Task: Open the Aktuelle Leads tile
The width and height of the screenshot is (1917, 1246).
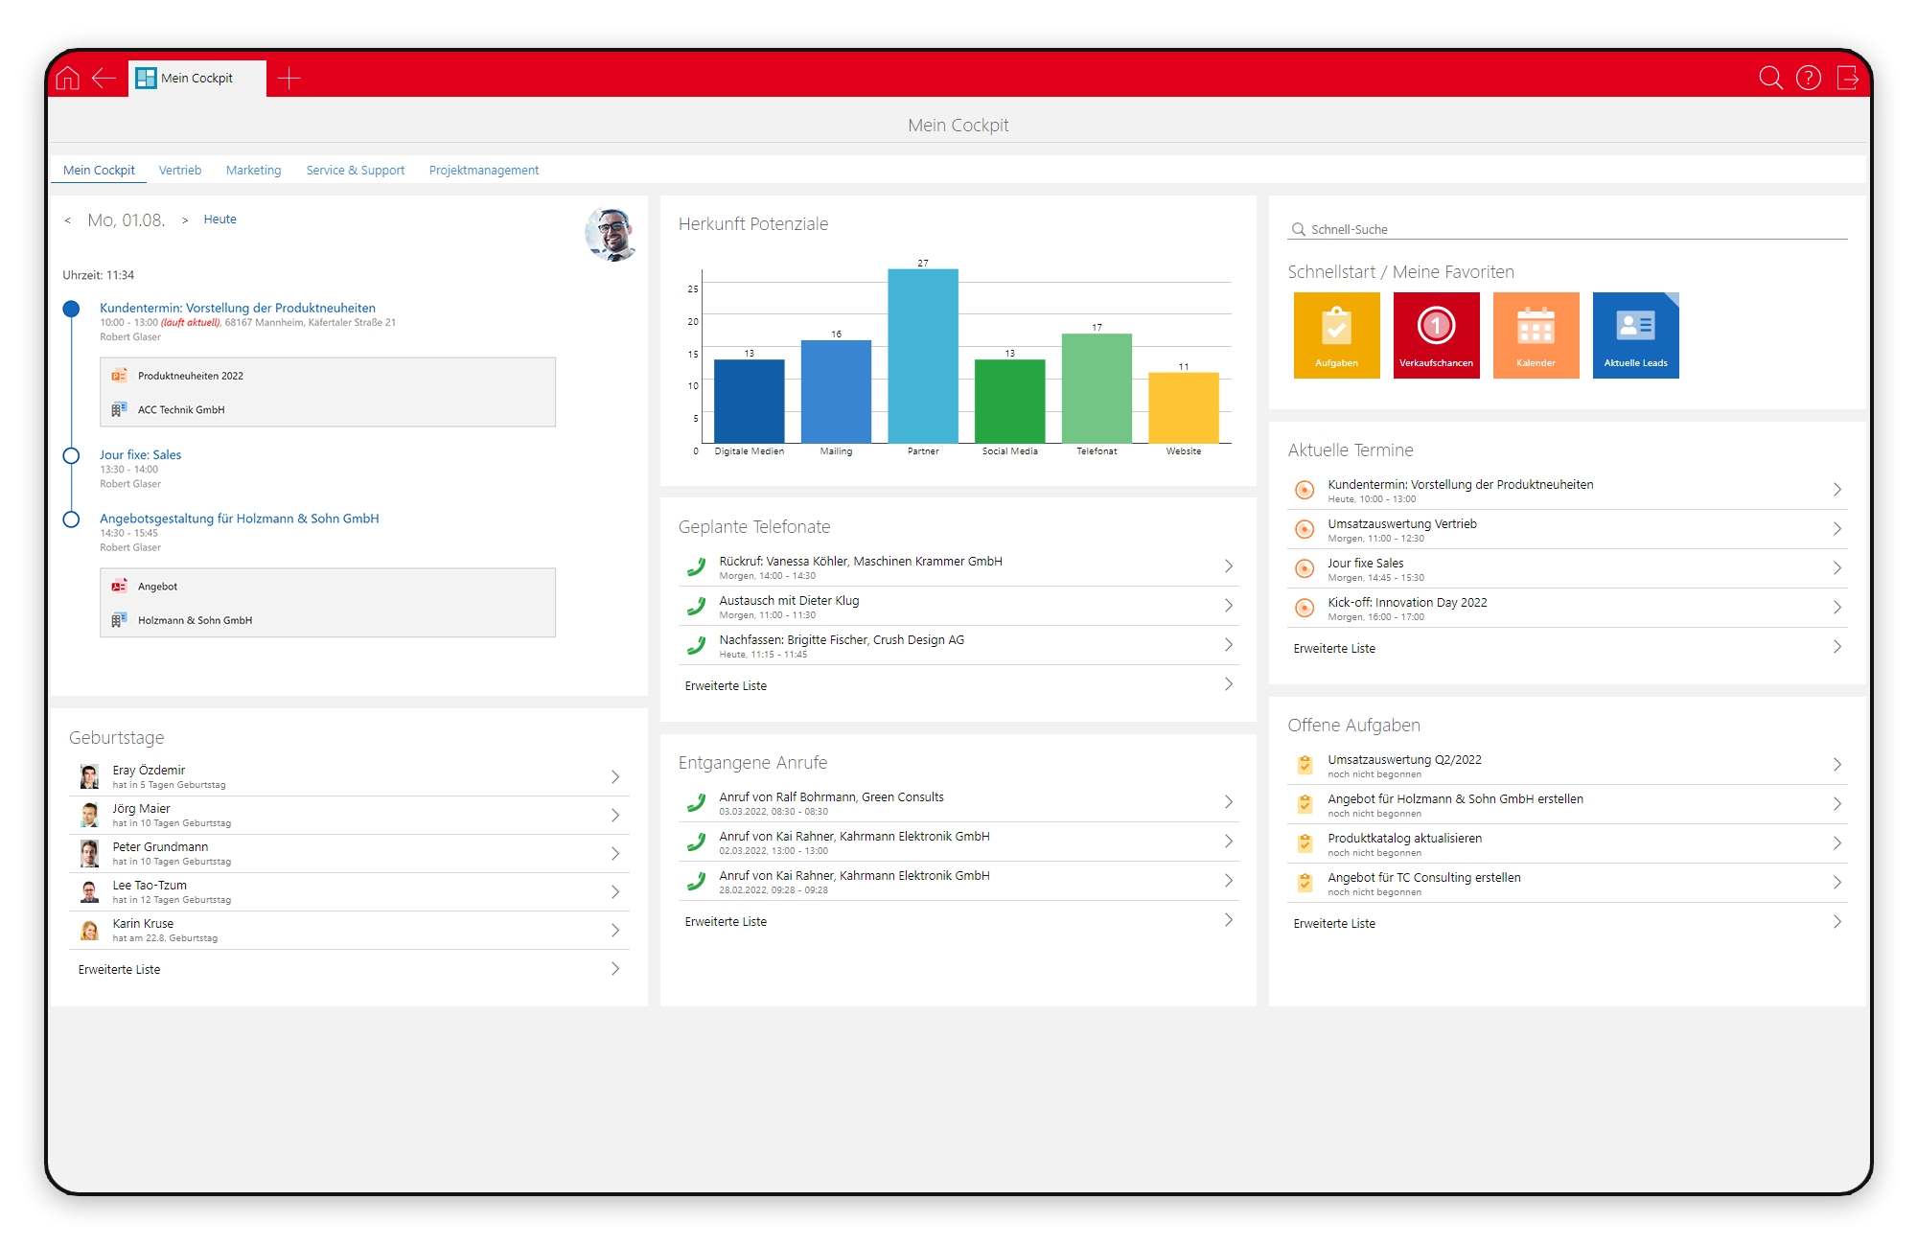Action: click(x=1635, y=335)
